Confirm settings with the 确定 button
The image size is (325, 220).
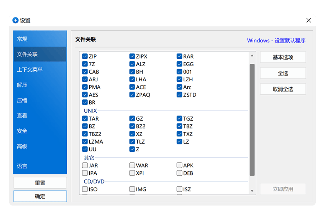point(40,196)
